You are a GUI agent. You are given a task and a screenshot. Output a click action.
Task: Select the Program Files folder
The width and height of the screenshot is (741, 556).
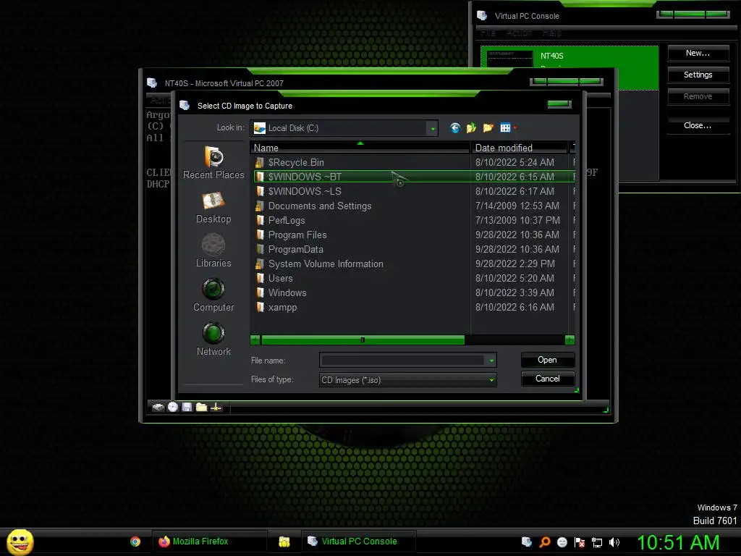[x=297, y=235]
